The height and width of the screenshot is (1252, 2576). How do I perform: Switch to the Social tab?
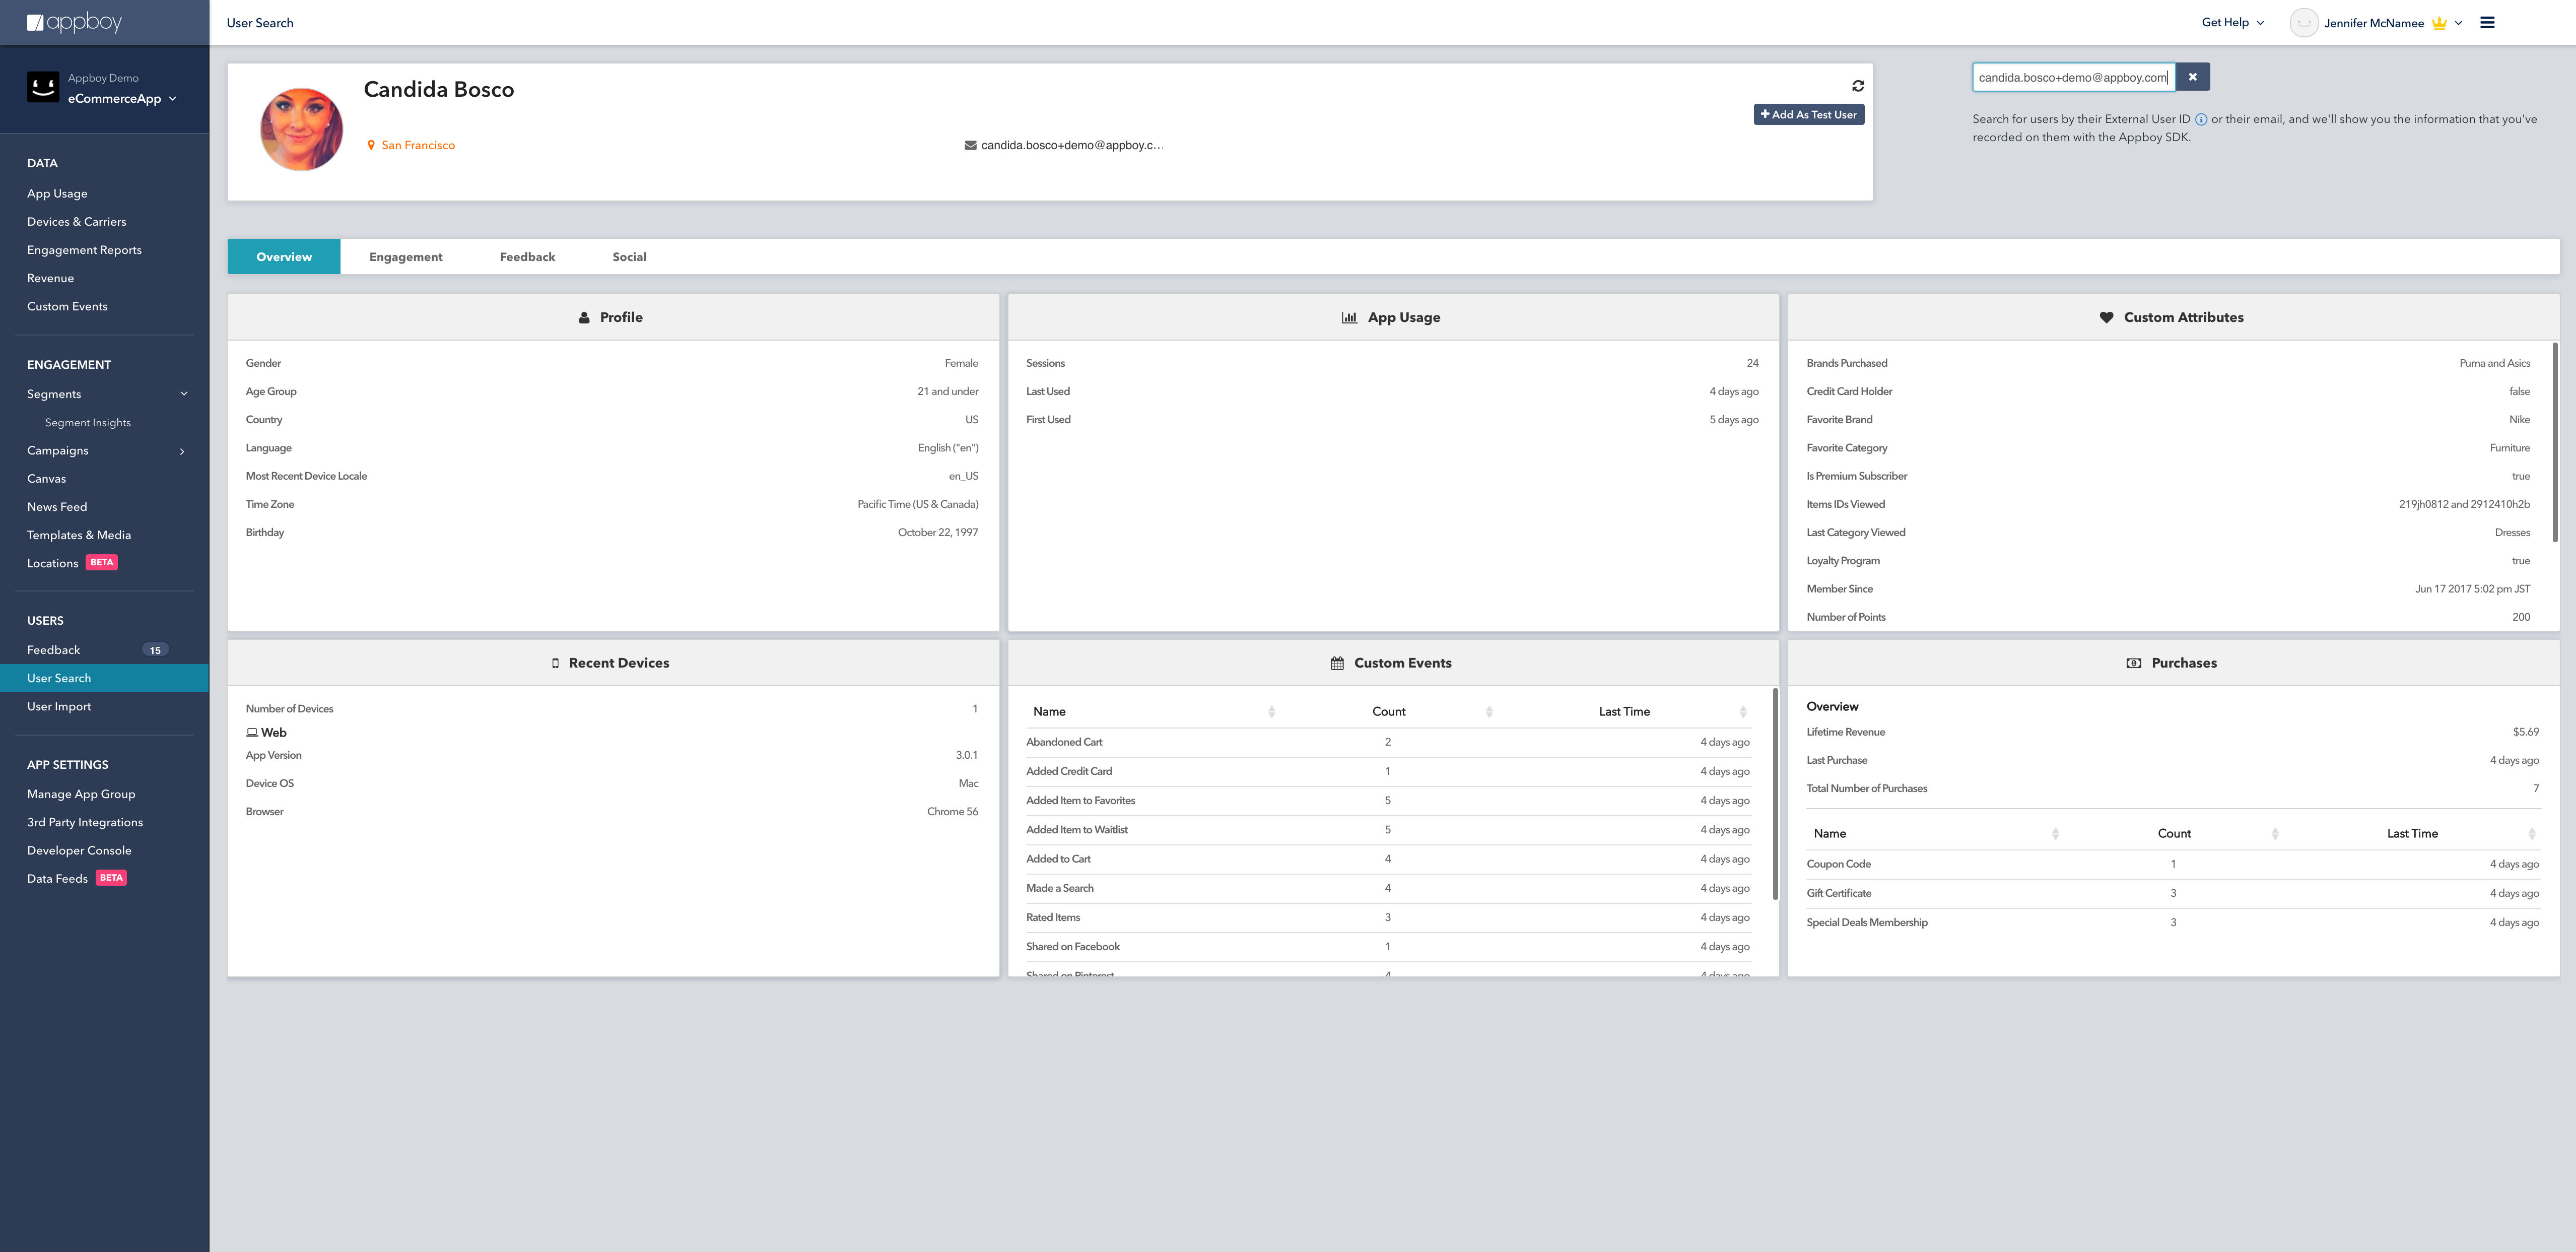point(629,257)
